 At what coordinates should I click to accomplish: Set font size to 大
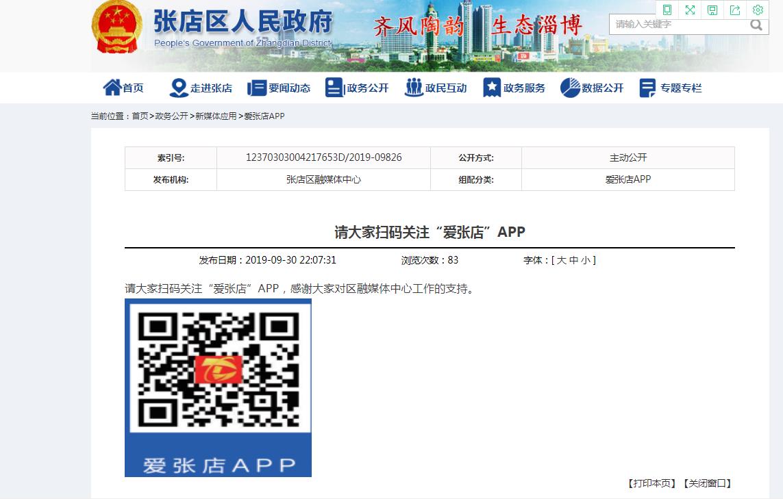pyautogui.click(x=562, y=260)
